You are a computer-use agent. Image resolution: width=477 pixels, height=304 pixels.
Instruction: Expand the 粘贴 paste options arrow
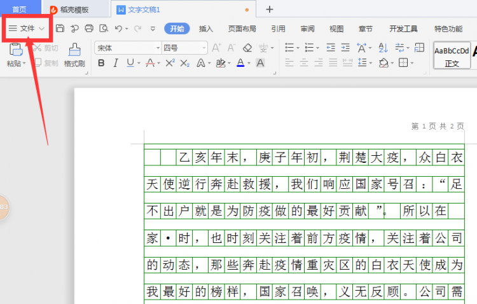coord(24,64)
